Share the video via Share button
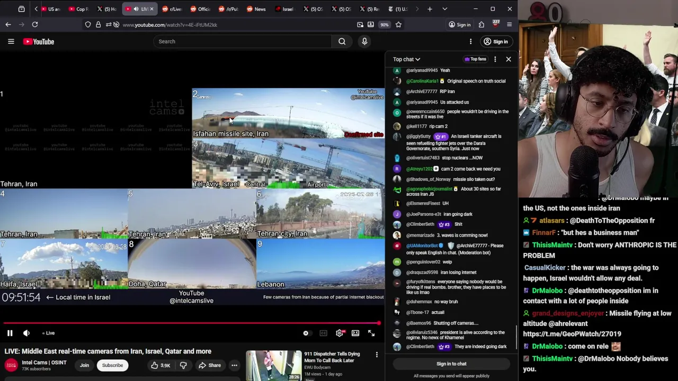678x381 pixels. click(x=209, y=365)
